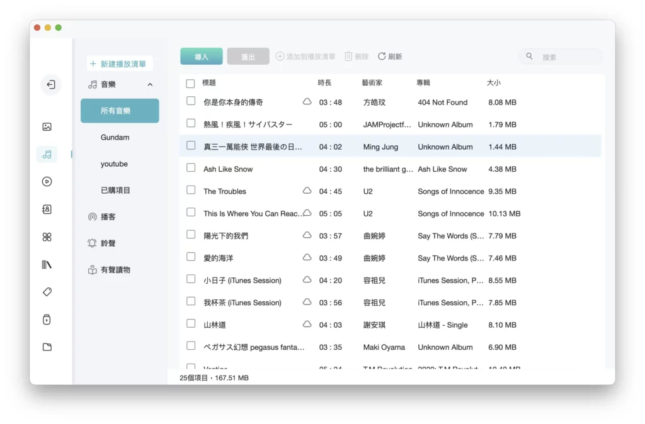Sort by 時長 column header
The image size is (645, 424).
tap(324, 82)
